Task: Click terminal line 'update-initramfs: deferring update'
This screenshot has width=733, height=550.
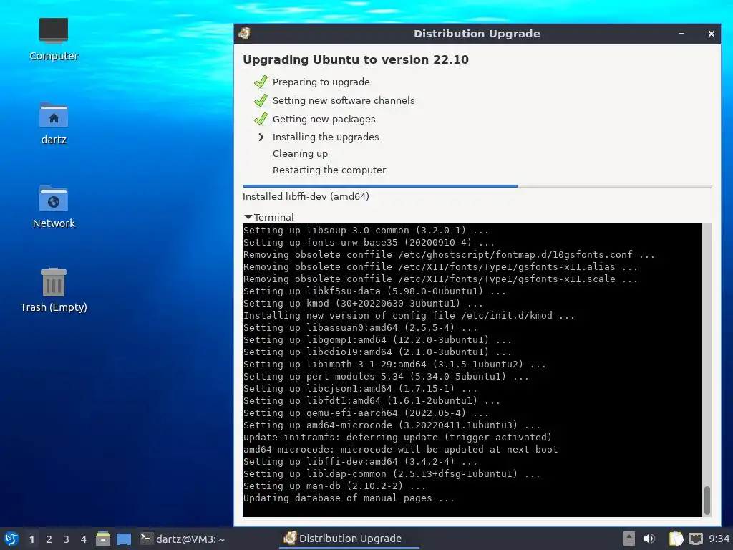Action: pos(397,438)
